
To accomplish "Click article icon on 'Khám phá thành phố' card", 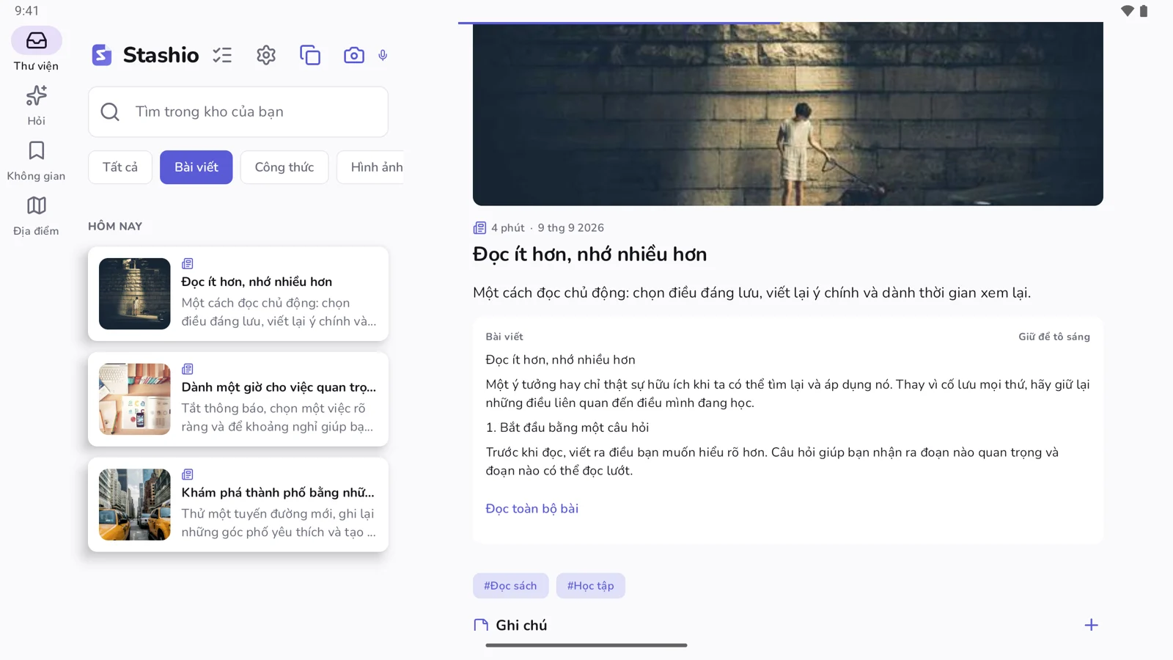I will [188, 474].
